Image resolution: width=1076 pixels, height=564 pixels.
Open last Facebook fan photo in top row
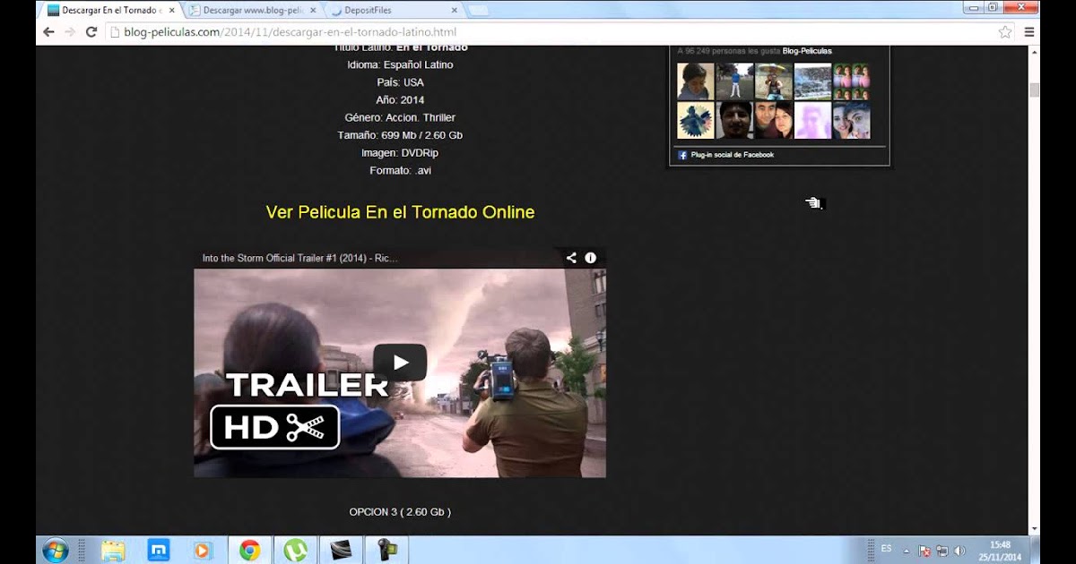(851, 81)
